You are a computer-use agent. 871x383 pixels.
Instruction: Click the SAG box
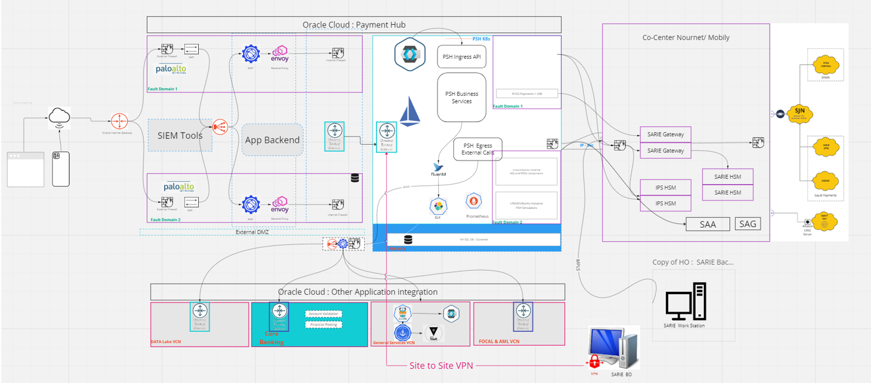click(x=747, y=223)
